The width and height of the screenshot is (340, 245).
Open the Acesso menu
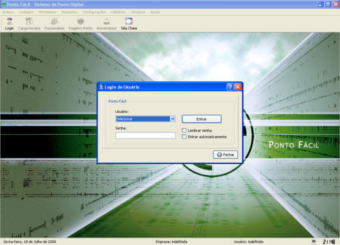pos(8,12)
